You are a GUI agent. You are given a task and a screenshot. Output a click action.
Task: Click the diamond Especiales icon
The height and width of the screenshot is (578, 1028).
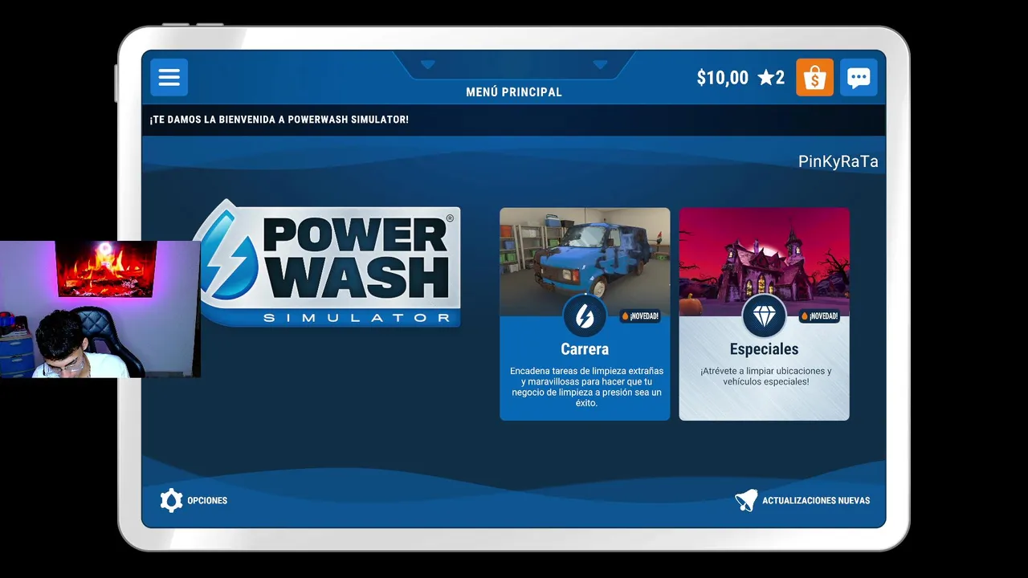(x=764, y=315)
